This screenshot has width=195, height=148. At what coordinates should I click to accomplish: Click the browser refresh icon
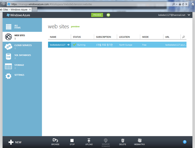pyautogui.click(x=183, y=4)
